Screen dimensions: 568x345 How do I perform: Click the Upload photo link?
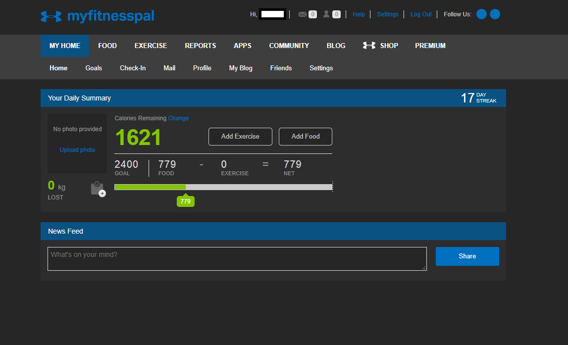(x=77, y=150)
